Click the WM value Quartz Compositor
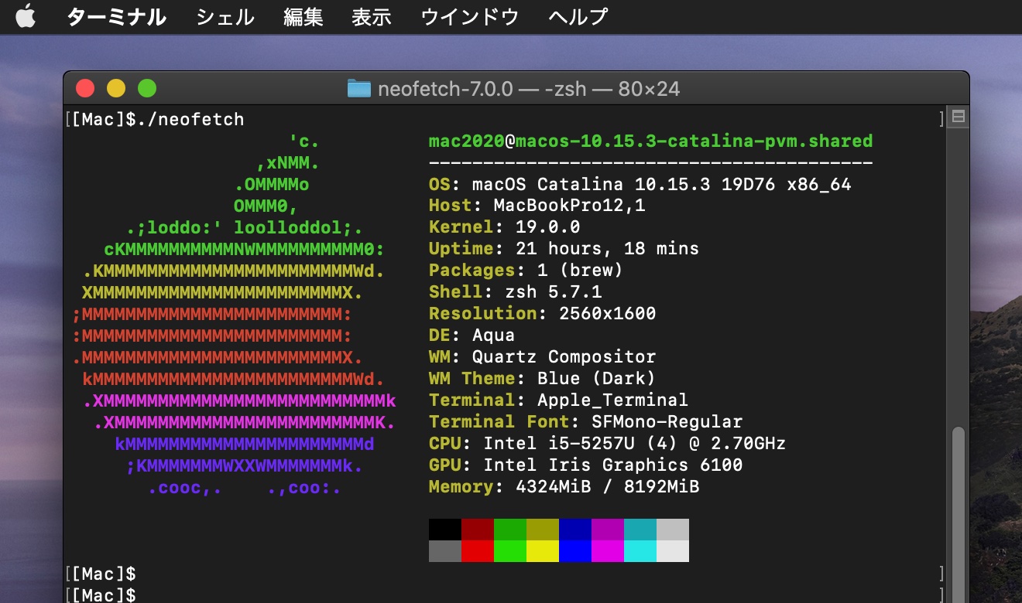Image resolution: width=1022 pixels, height=603 pixels. 564,358
